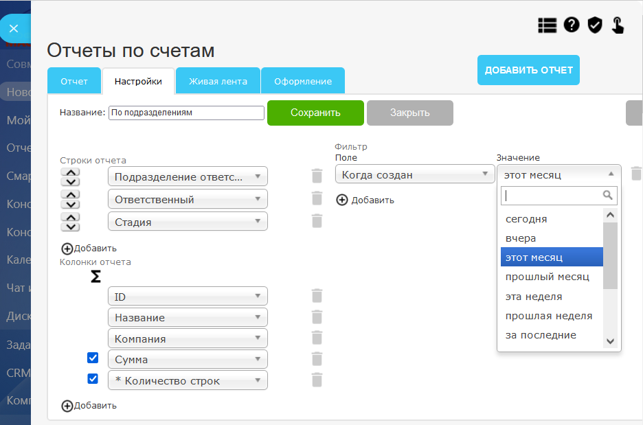Click the ДОБАВИТЬ ОТЧЕТ button
The height and width of the screenshot is (425, 643).
pos(528,70)
